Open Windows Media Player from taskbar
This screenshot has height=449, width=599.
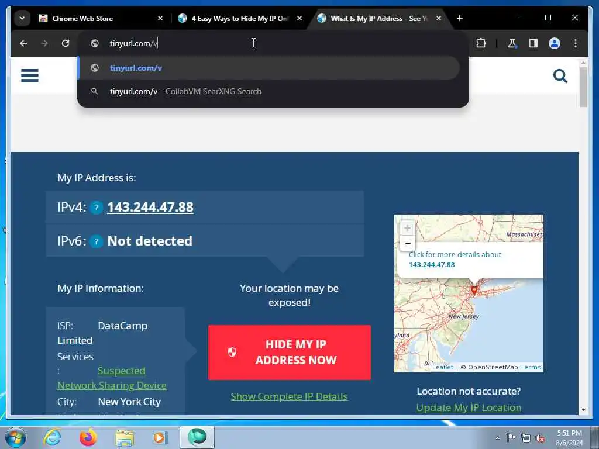[160, 438]
